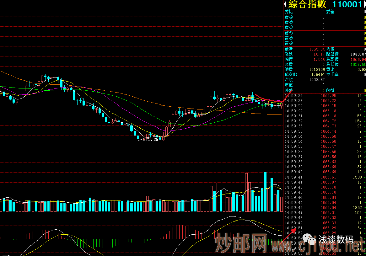Click the 最低價 value 1037.55
The image size is (366, 256).
tap(359, 64)
